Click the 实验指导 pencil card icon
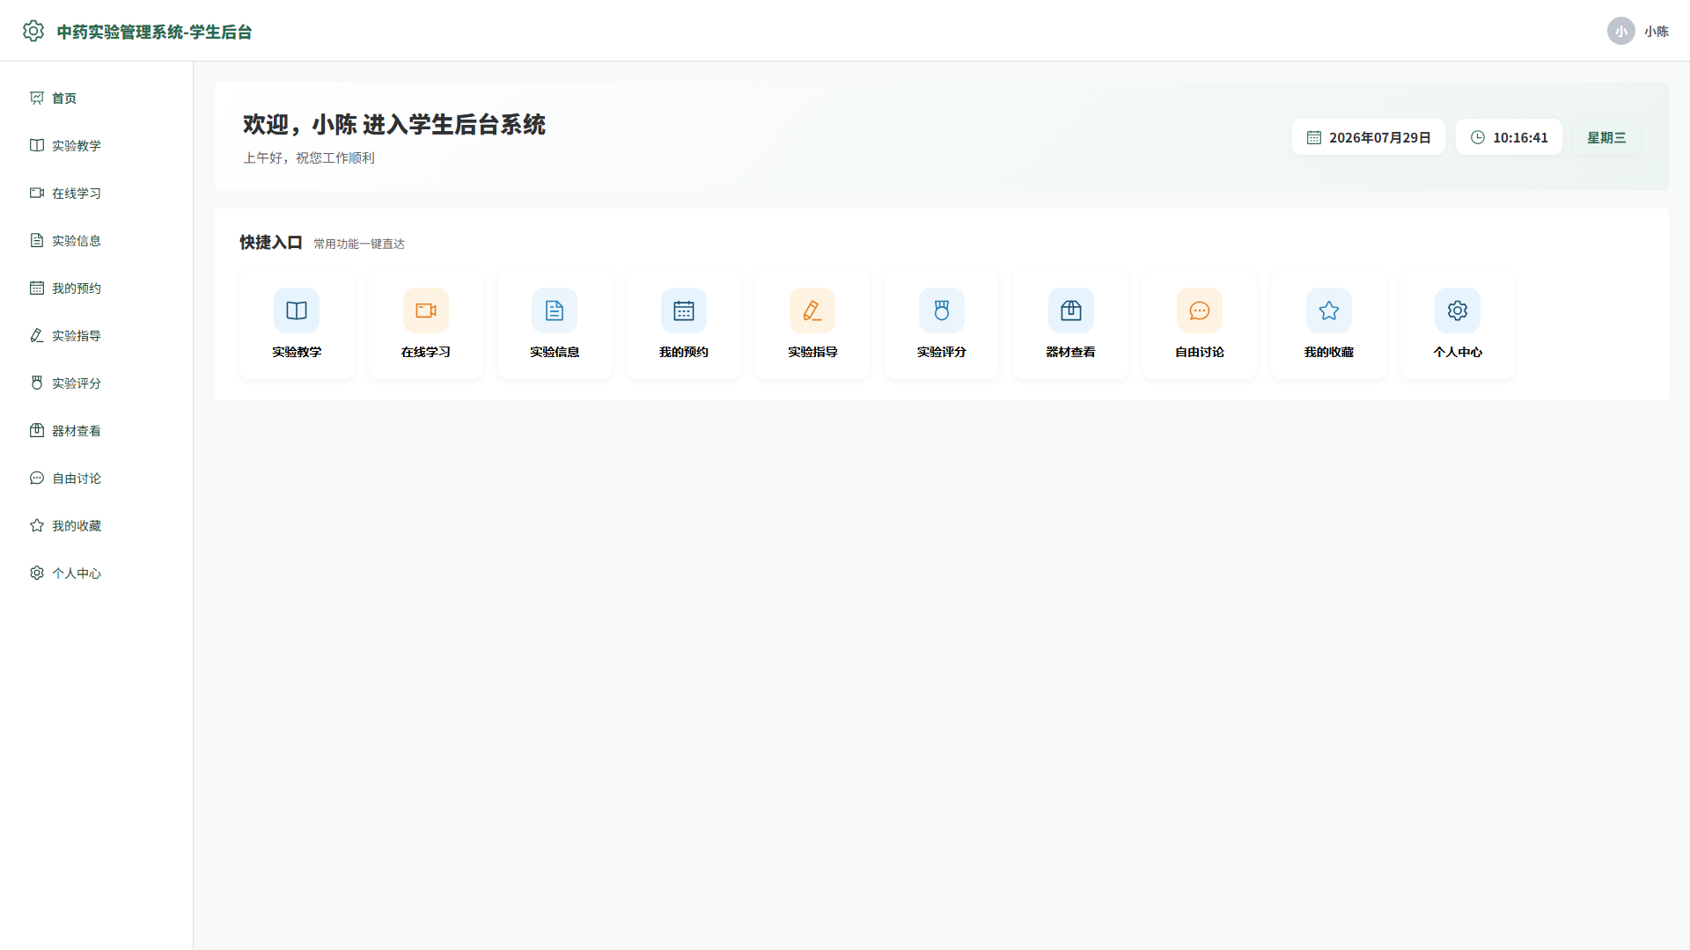The width and height of the screenshot is (1690, 950). [812, 311]
